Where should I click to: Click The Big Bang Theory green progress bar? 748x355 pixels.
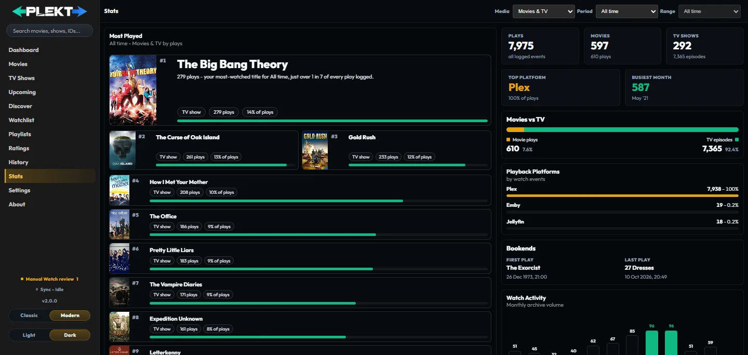(332, 121)
